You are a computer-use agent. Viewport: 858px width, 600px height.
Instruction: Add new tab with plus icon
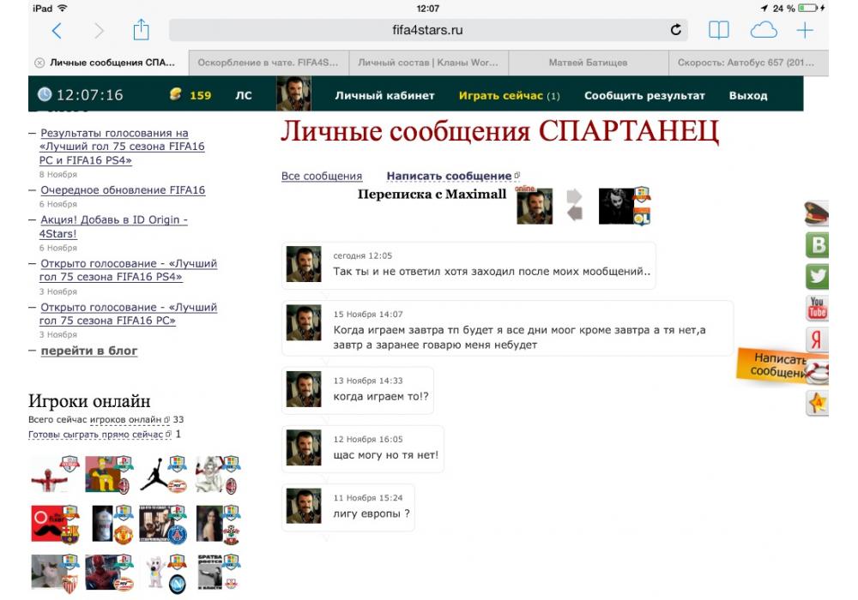[805, 31]
